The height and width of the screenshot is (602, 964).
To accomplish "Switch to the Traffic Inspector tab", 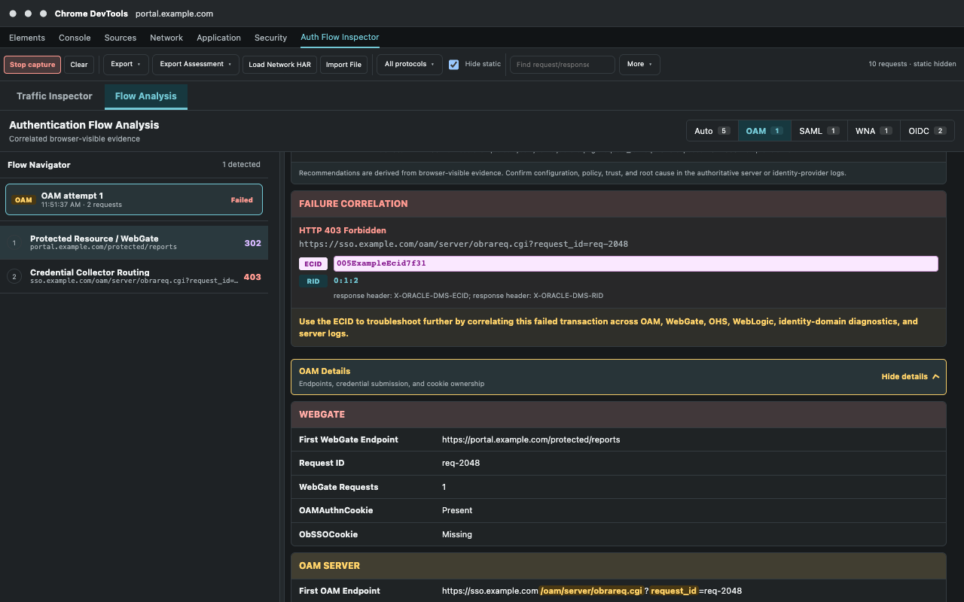I will click(54, 96).
